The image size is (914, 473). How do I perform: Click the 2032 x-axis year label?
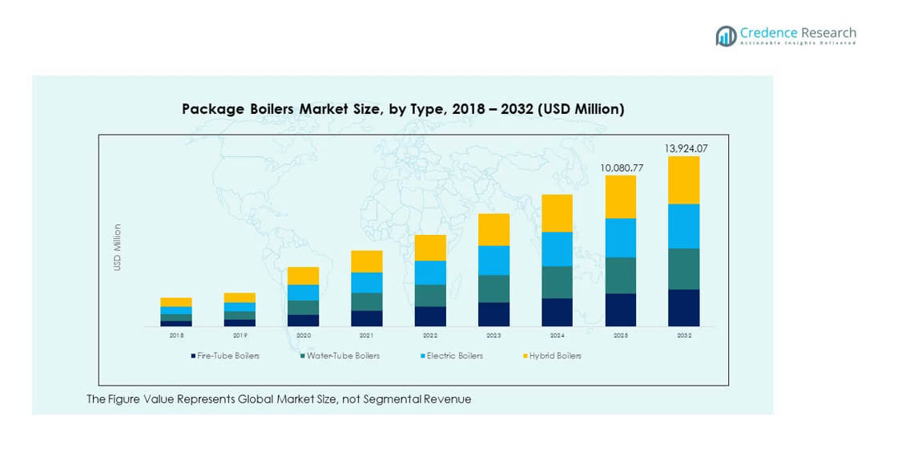(x=683, y=336)
